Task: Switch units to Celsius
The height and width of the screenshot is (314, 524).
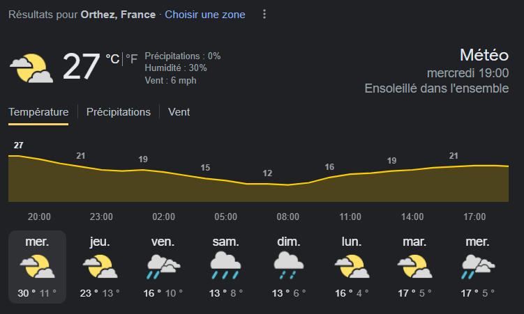Action: [112, 59]
